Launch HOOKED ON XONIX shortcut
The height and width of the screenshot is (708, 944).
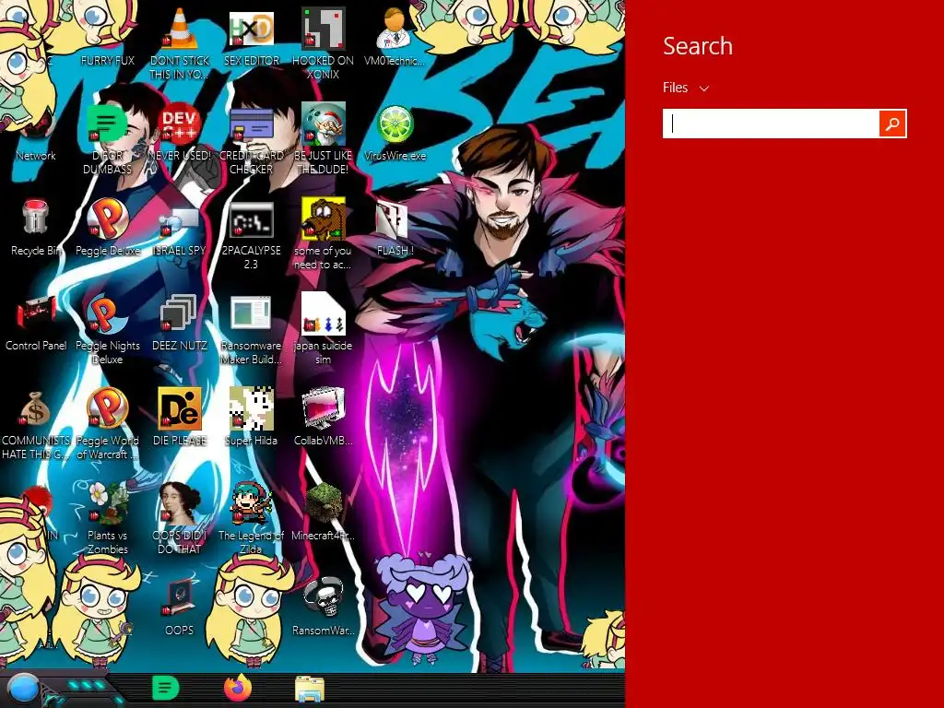324,29
